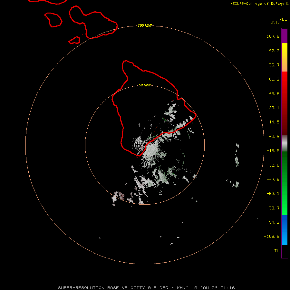Click the 76.7 velocity scale value
This screenshot has height=290, width=290.
coord(274,65)
